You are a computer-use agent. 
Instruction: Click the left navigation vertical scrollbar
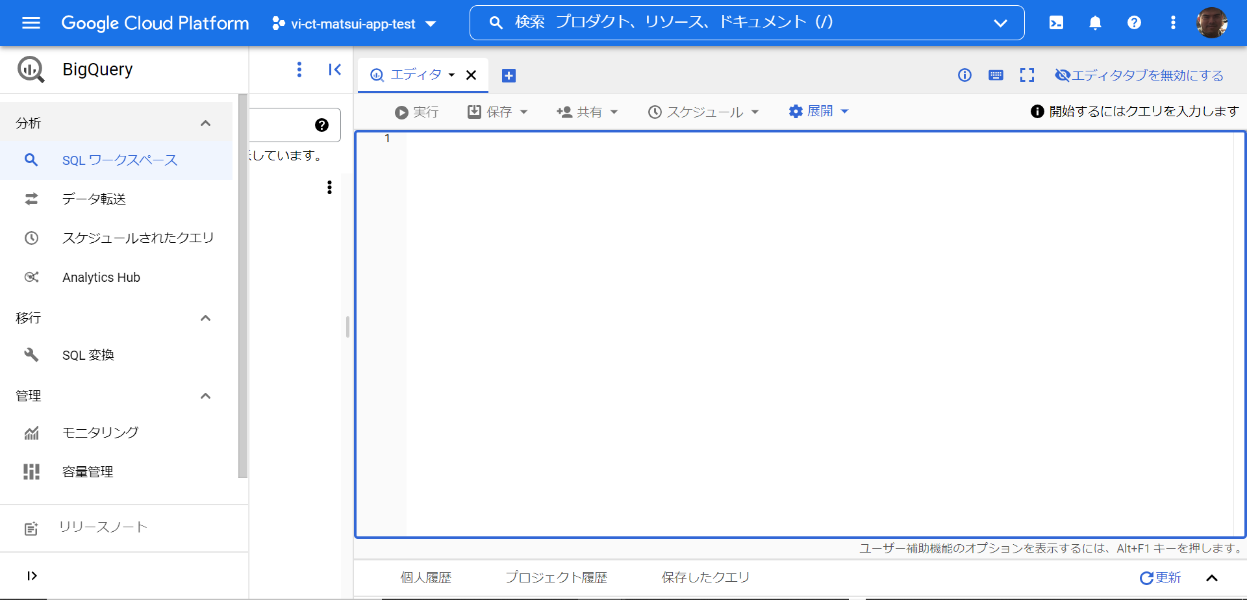coord(243,286)
